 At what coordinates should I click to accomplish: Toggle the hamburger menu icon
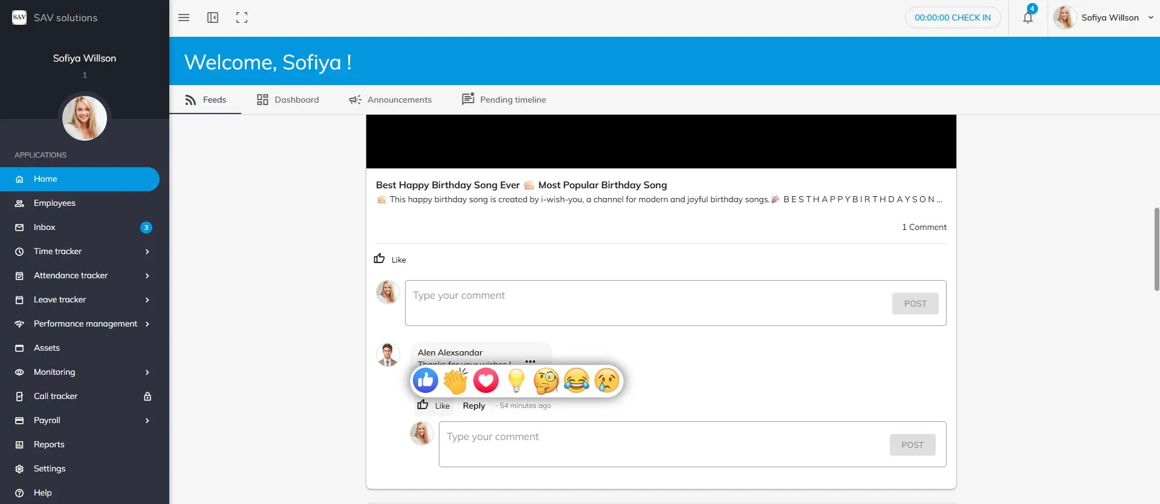pyautogui.click(x=184, y=18)
